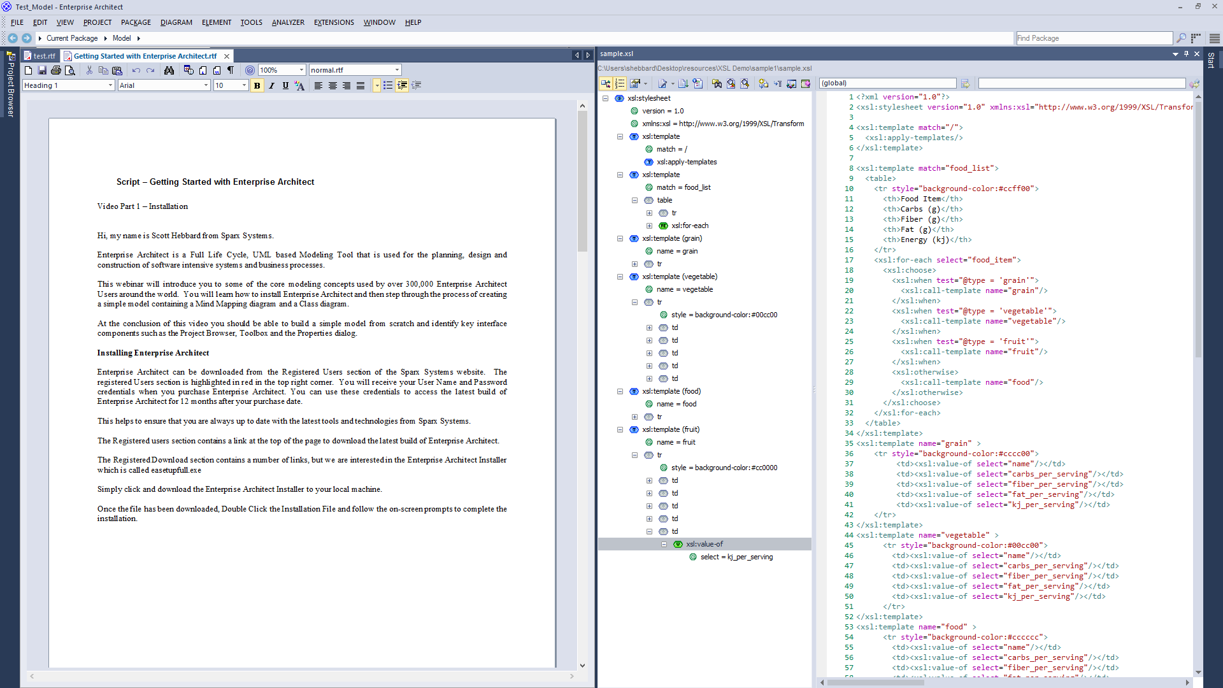Justify the text
Viewport: 1223px width, 688px height.
pos(361,85)
